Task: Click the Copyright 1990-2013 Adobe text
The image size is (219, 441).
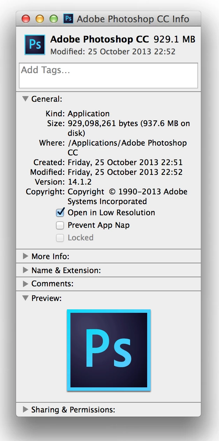Action: pyautogui.click(x=127, y=196)
